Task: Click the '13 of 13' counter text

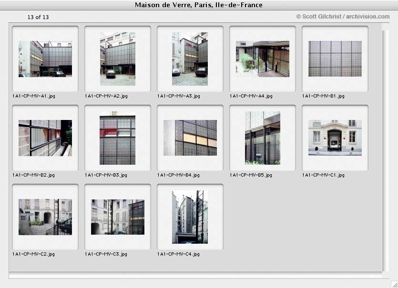Action: click(38, 17)
